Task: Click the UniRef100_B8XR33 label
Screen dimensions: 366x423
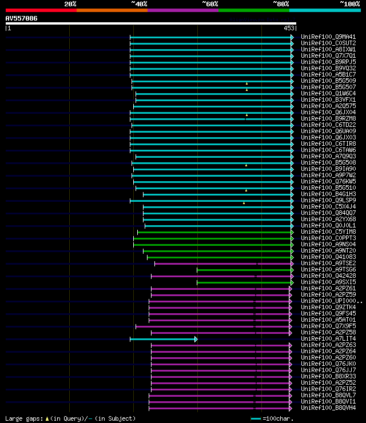Action: (x=328, y=376)
